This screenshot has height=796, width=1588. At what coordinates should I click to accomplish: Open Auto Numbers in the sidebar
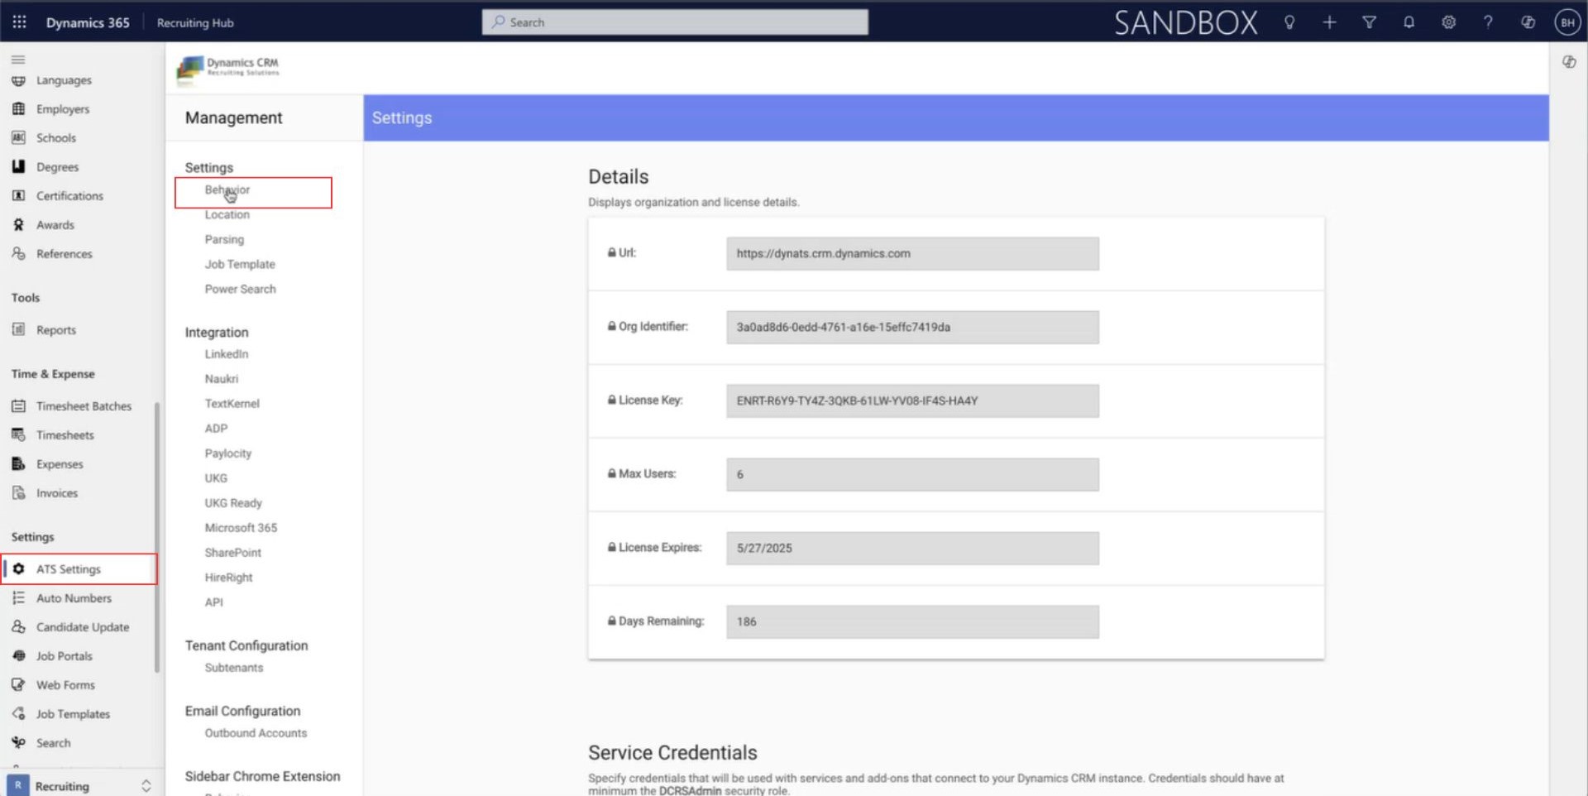click(74, 598)
